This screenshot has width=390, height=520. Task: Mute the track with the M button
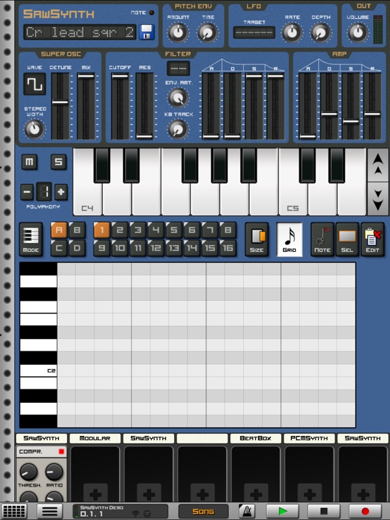click(29, 162)
